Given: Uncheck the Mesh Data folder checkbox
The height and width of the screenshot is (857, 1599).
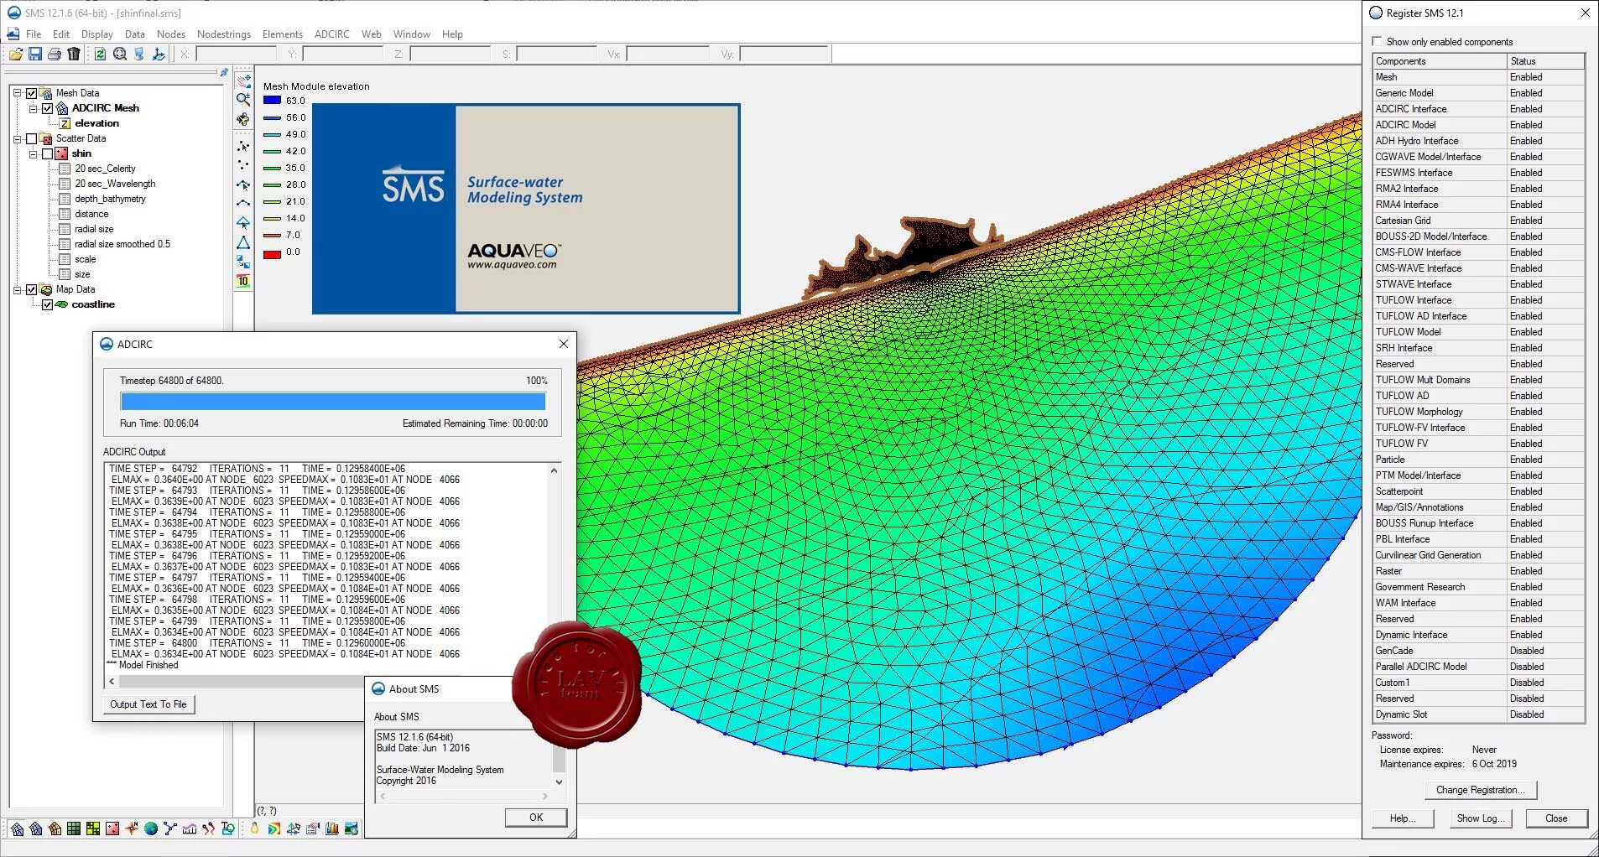Looking at the screenshot, I should pos(32,93).
